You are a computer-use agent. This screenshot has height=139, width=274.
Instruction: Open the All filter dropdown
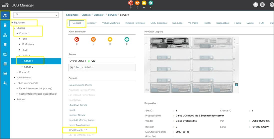coord(36,15)
